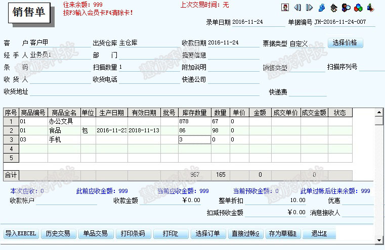Click the 收款帐户 input field
Image resolution: width=385 pixels, height=250 pixels.
[x=66, y=201]
